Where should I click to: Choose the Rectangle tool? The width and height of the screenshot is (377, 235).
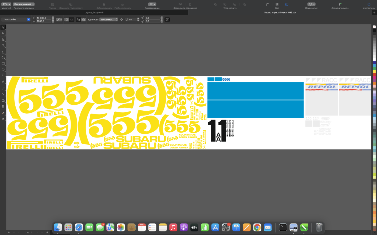point(3,64)
